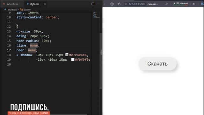This screenshot has height=115, width=204.
Task: Go back in the browser
Action: tap(105, 4)
